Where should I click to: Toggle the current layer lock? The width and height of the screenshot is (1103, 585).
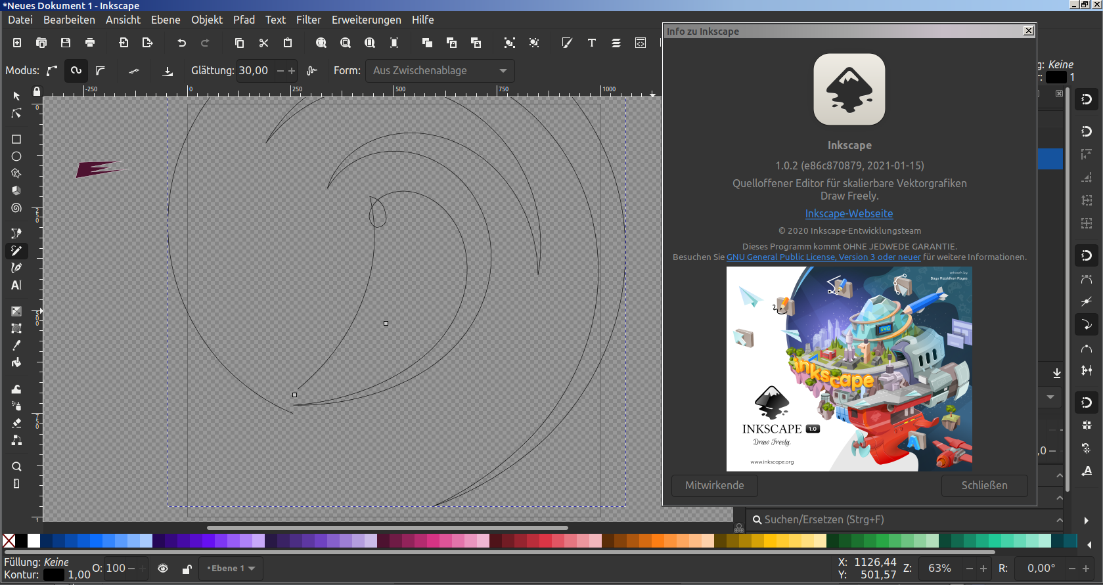pos(187,569)
